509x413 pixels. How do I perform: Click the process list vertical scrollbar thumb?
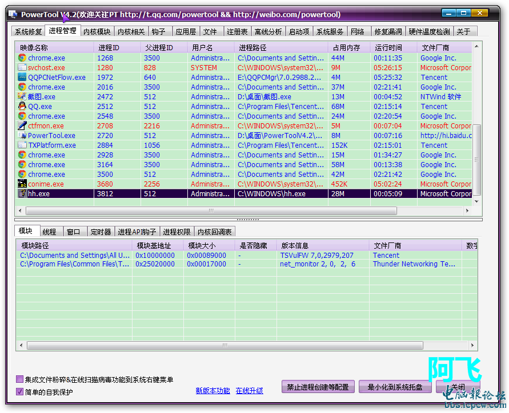pyautogui.click(x=476, y=160)
